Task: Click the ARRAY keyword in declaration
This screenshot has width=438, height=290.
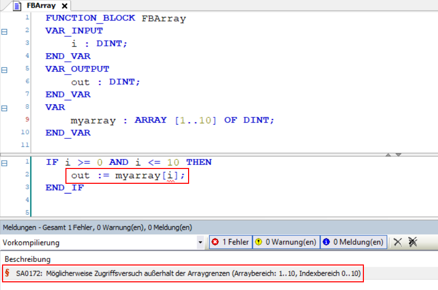Action: pos(151,120)
